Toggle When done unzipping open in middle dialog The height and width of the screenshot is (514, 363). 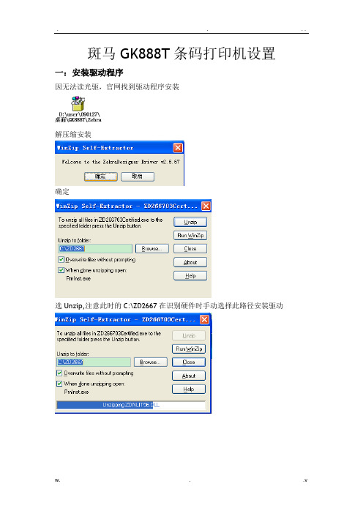click(x=61, y=270)
